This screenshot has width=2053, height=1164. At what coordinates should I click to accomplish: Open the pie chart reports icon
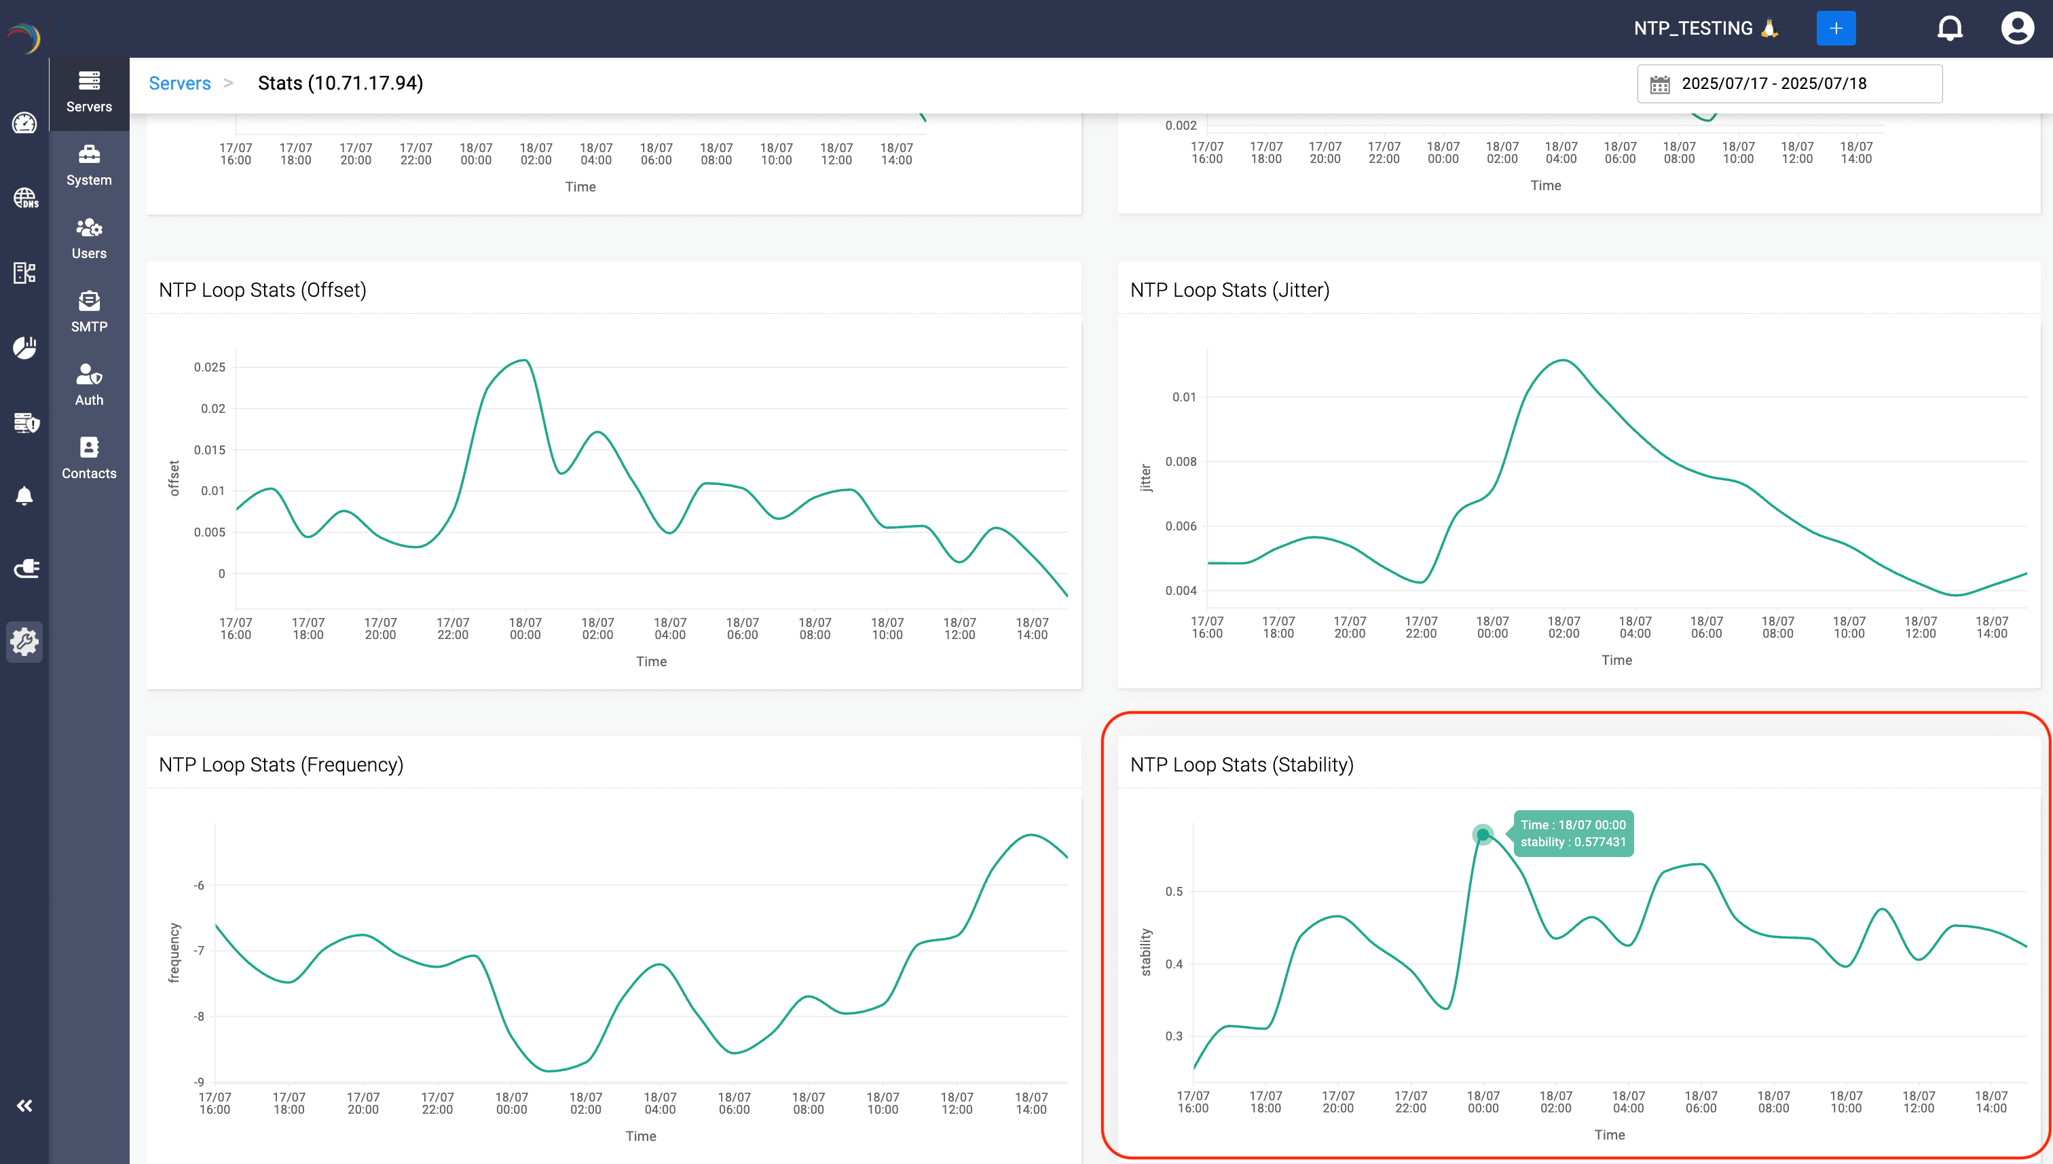tap(24, 347)
